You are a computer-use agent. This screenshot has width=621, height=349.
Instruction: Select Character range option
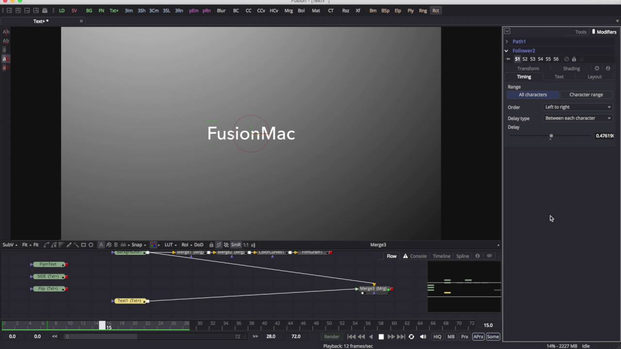click(x=586, y=95)
